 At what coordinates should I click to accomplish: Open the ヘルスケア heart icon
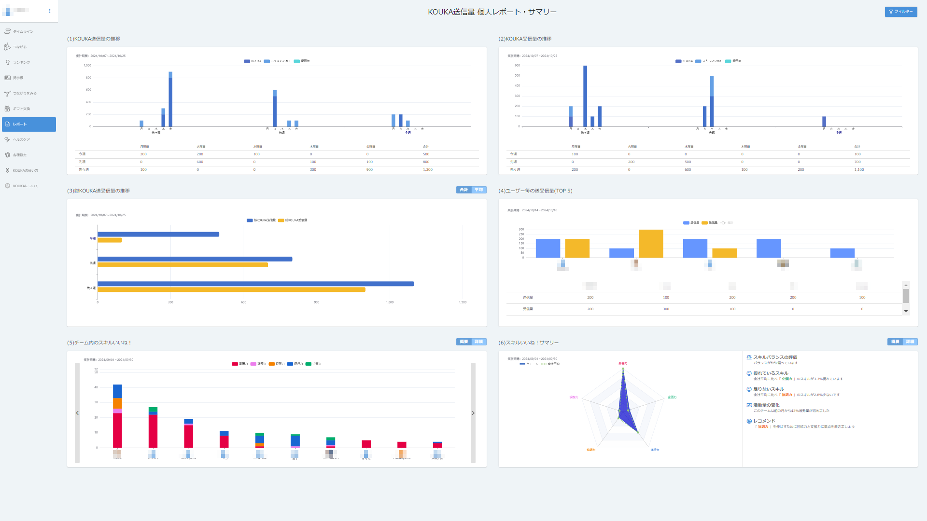[7, 139]
